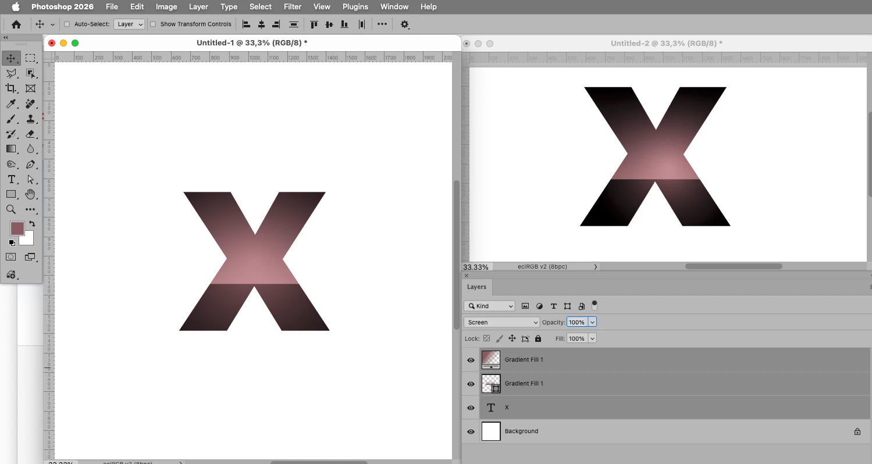Align horizontal centers in options bar

click(261, 24)
